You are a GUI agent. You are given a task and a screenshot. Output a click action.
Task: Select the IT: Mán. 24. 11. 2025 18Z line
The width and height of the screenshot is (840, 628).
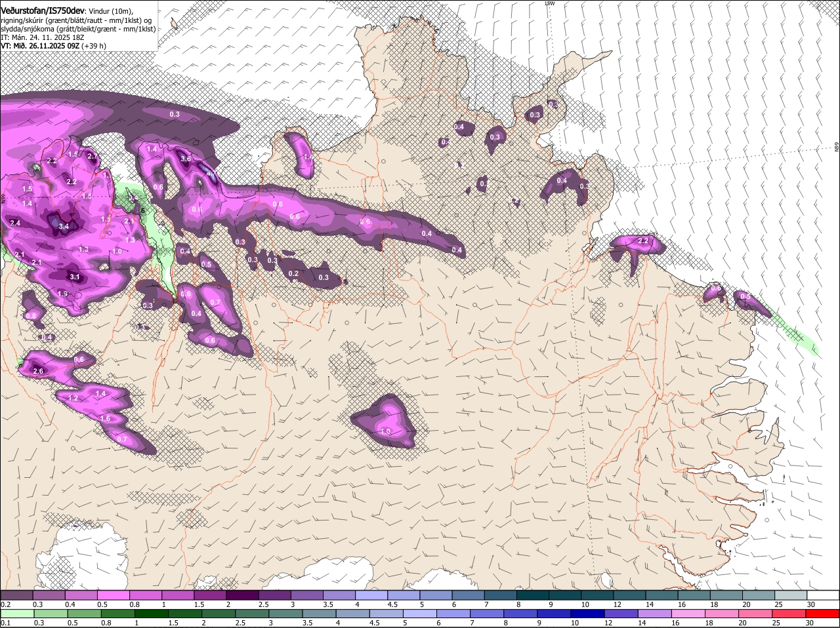coord(42,37)
